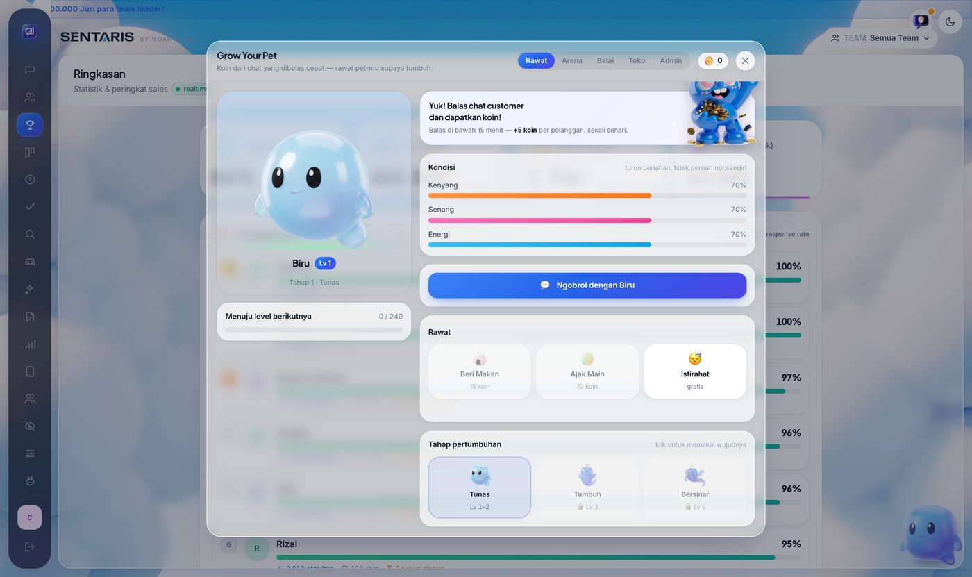Click the pet face sidebar icon
This screenshot has width=972, height=577.
coord(30,480)
